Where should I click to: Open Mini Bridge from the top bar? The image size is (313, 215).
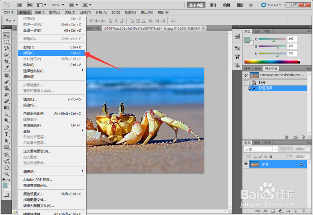coord(30,5)
